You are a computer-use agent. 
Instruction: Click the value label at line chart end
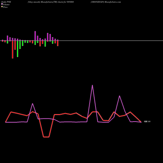point(147,122)
